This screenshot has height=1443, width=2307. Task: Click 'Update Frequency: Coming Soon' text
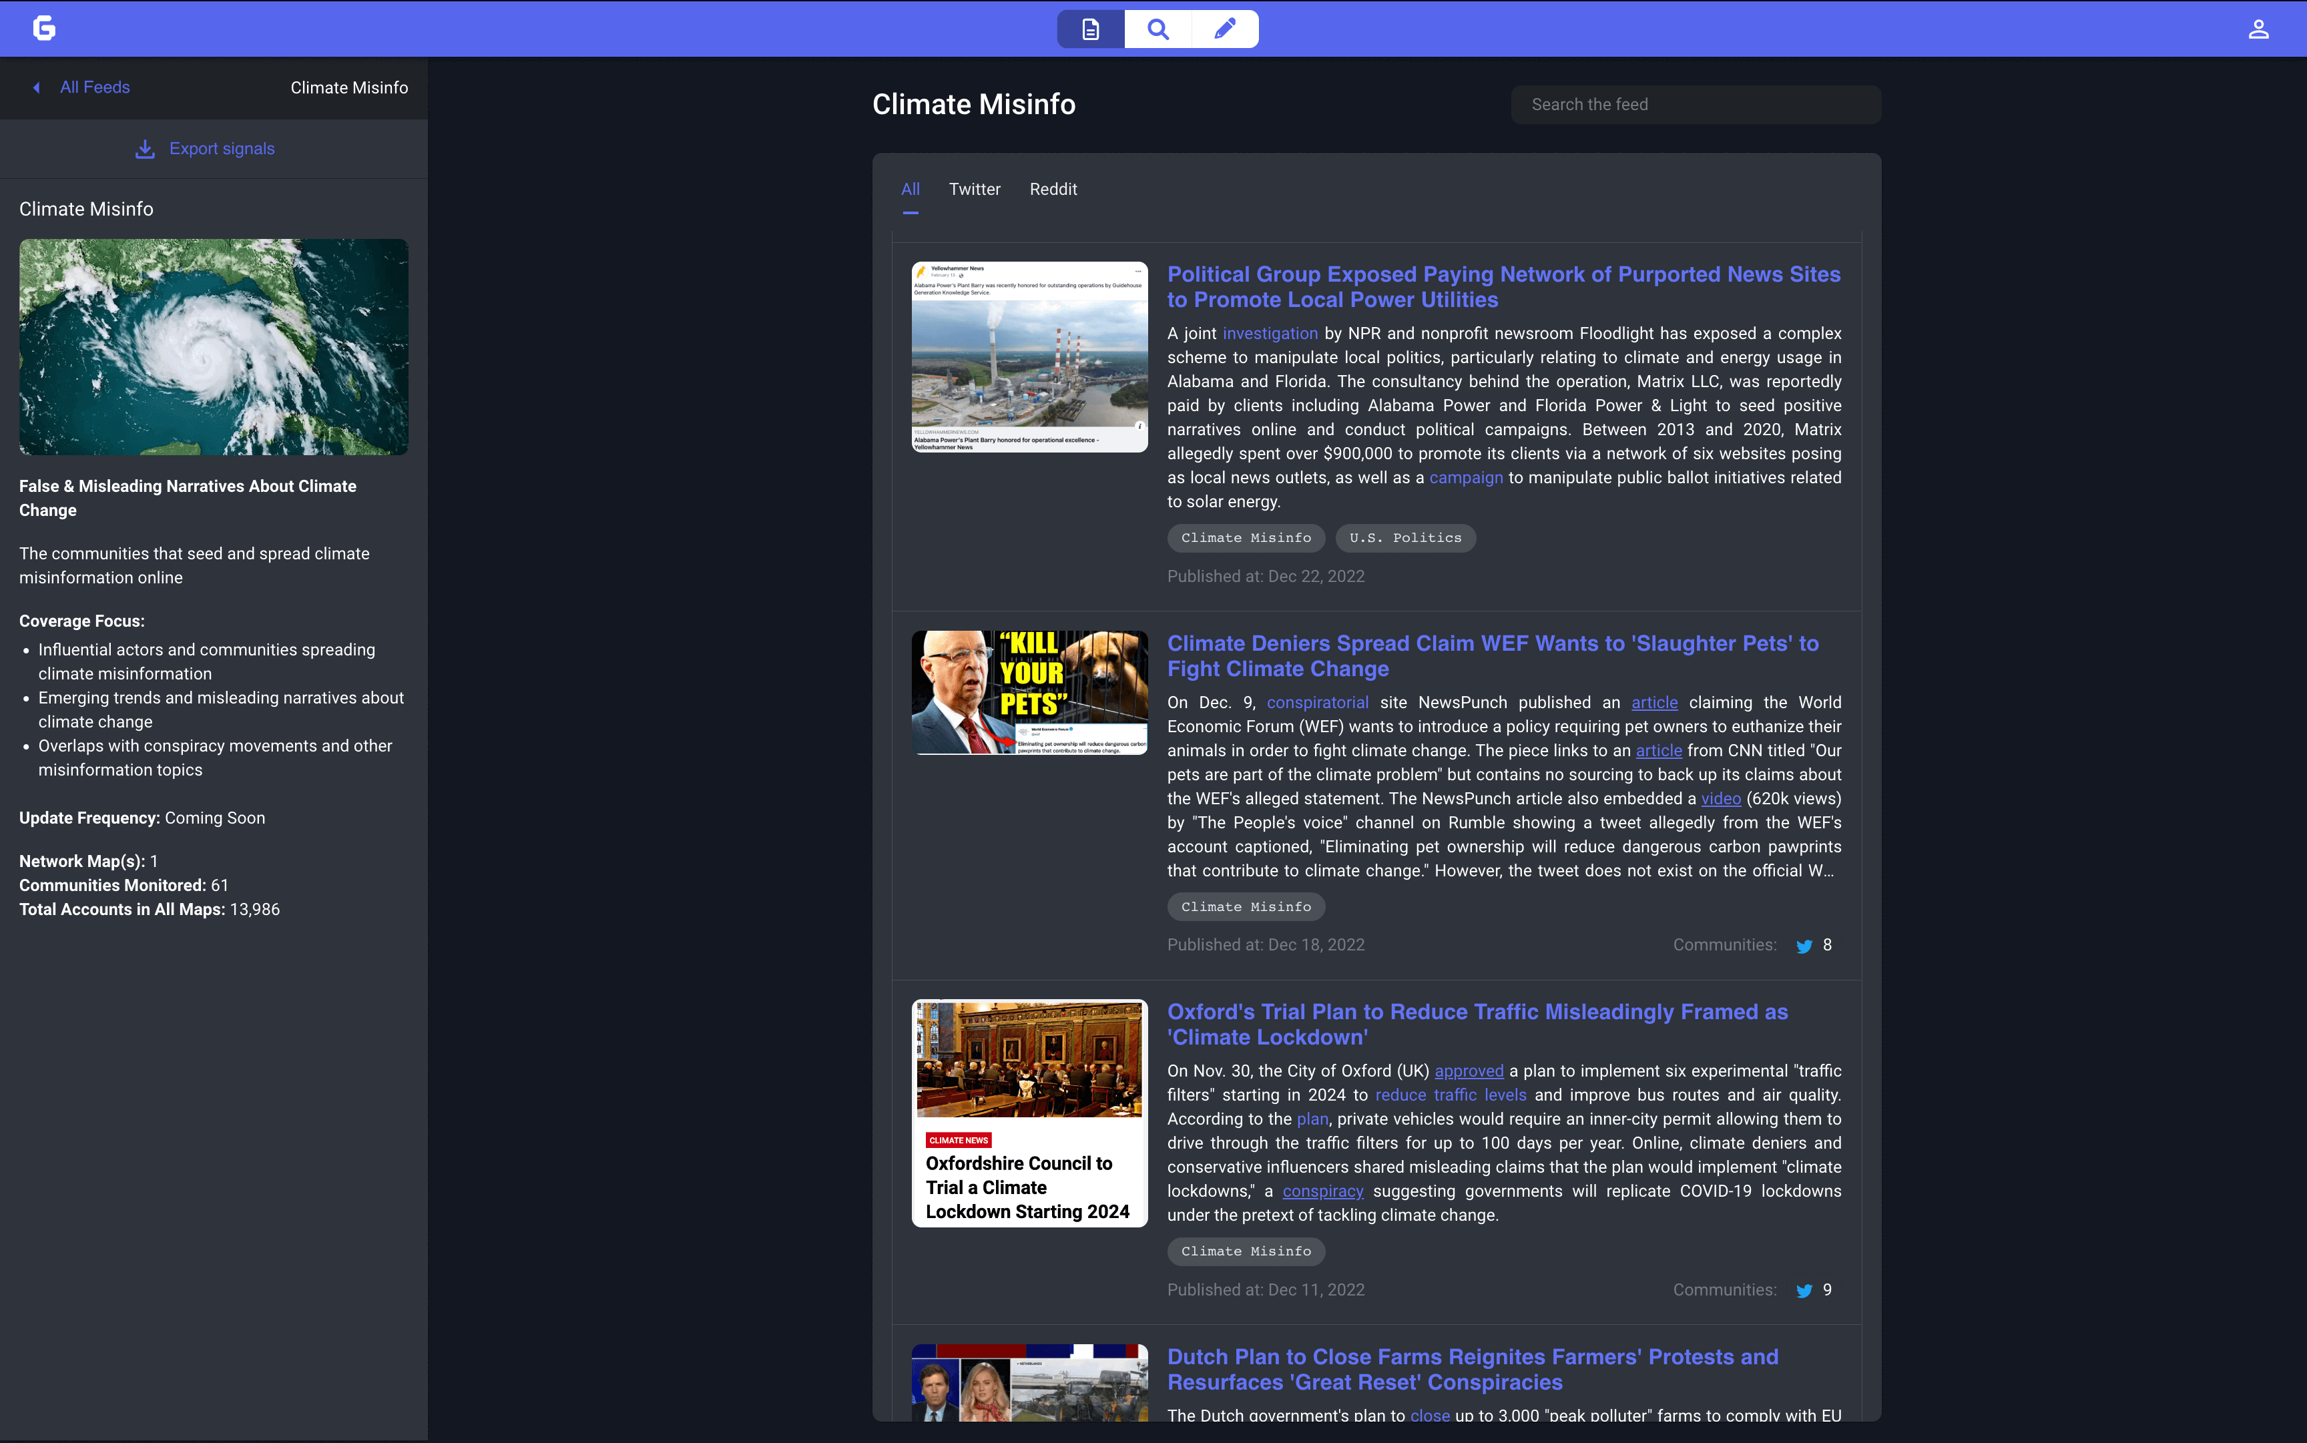[142, 818]
